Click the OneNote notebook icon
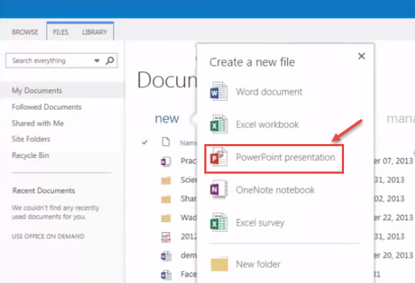Viewport: 415px width, 283px height. coord(219,190)
